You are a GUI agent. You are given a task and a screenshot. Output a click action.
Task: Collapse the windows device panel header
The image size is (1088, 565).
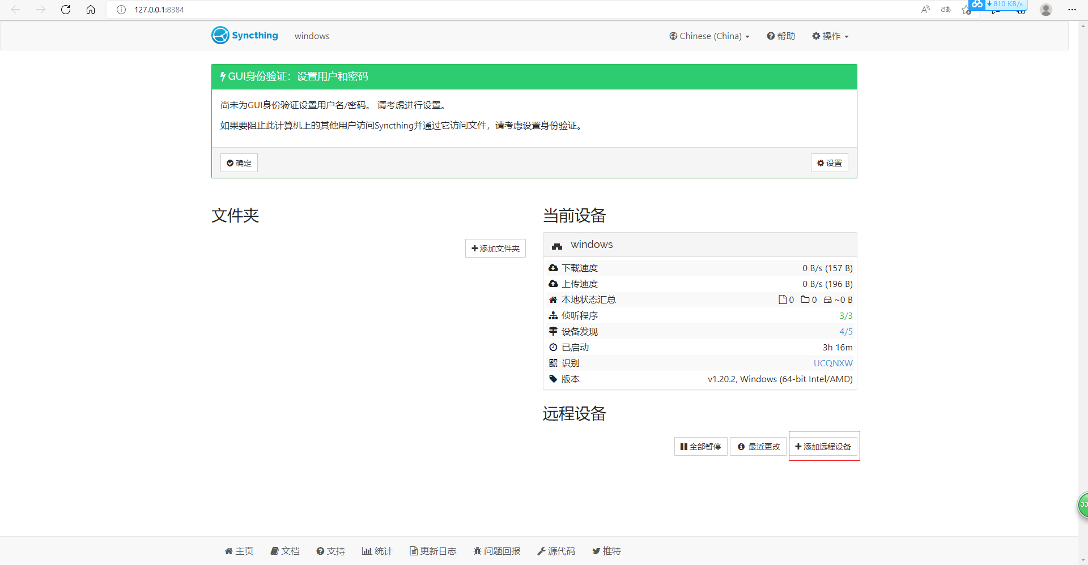[x=700, y=245]
